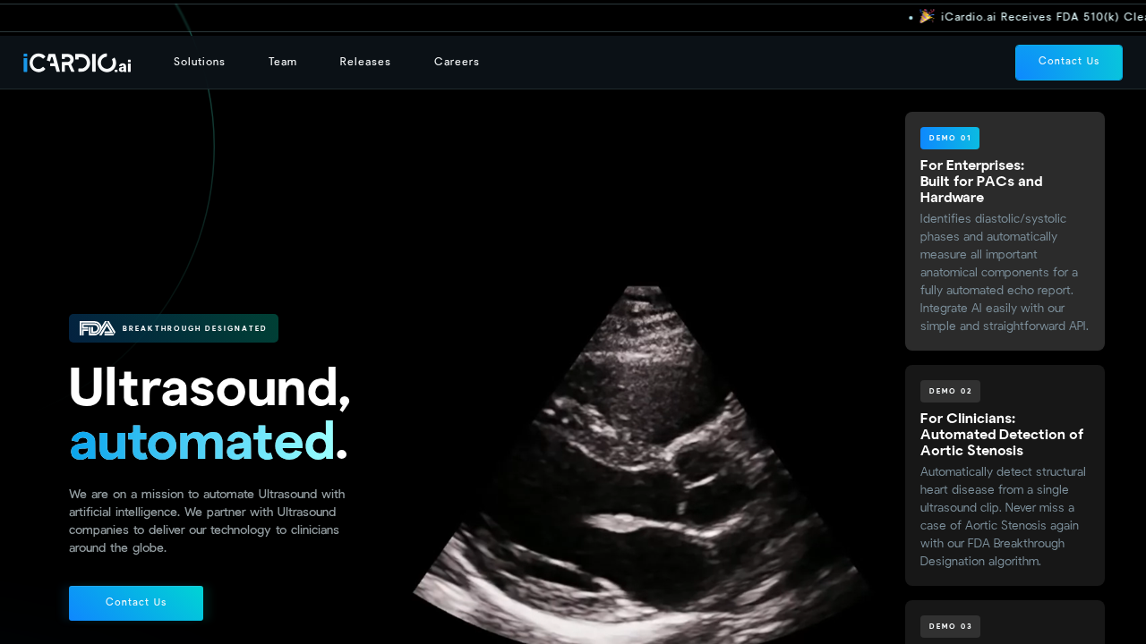
Task: Open the Releases nav link
Action: [x=364, y=62]
